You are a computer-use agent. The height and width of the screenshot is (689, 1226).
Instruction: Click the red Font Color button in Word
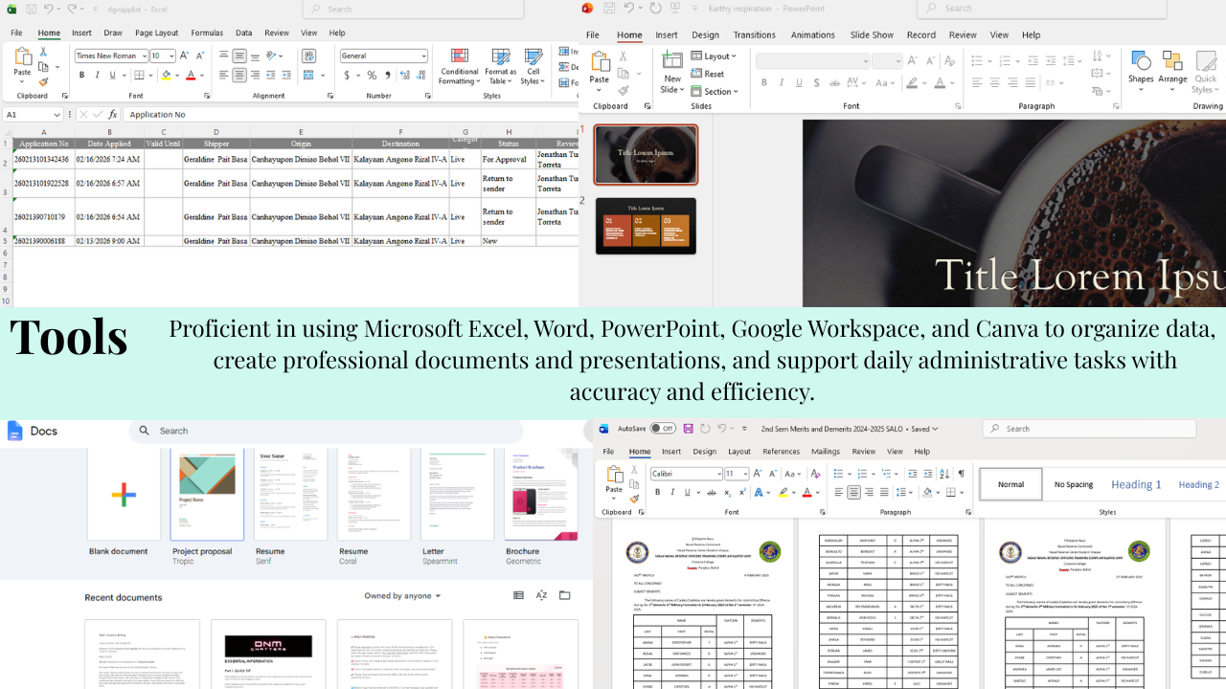click(806, 493)
